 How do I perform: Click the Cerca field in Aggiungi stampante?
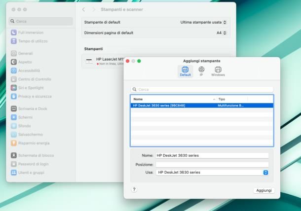(x=202, y=89)
